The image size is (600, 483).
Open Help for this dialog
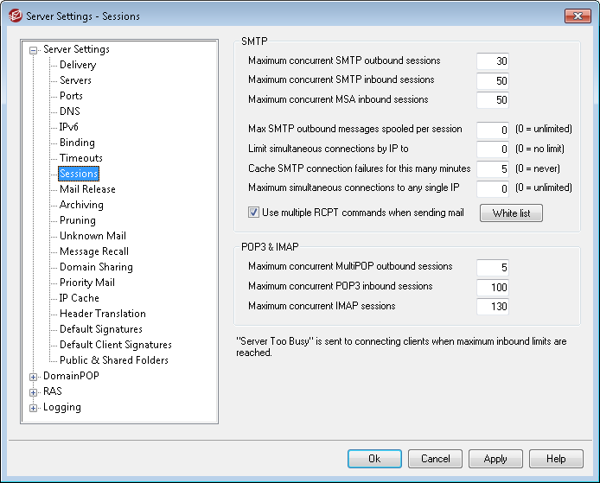pos(556,459)
